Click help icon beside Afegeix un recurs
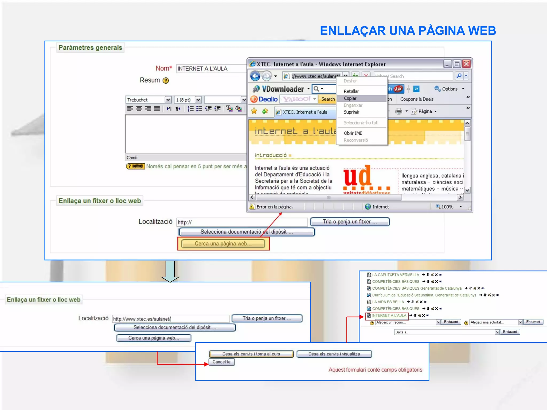Viewport: 547px width, 410px height. pyautogui.click(x=372, y=323)
